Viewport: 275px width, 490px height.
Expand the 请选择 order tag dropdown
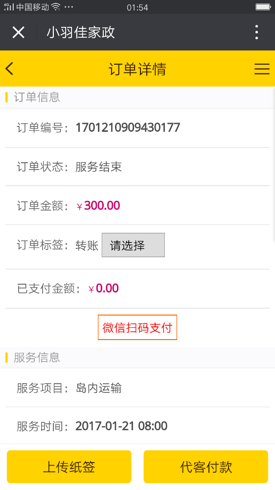pos(133,245)
